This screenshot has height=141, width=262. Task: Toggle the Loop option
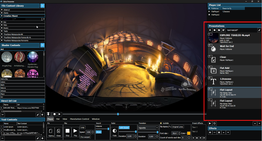pos(82,127)
